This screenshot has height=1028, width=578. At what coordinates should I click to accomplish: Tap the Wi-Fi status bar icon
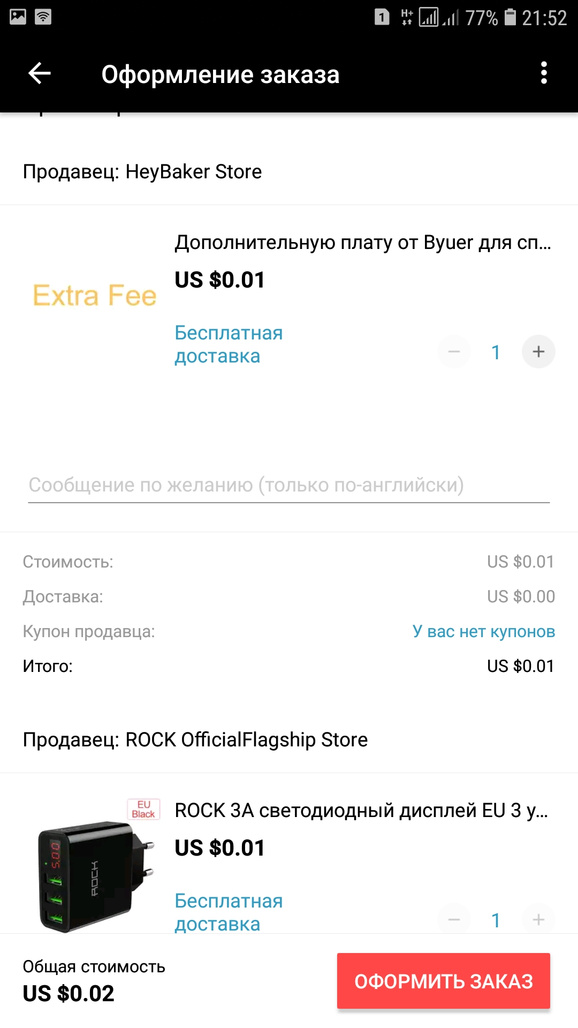43,17
